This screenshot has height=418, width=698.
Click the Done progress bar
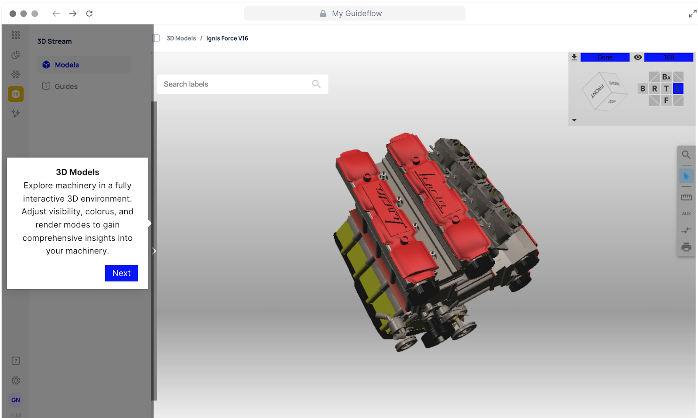click(x=605, y=57)
